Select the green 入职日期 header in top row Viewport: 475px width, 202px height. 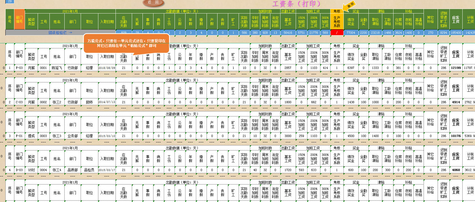tap(107, 22)
